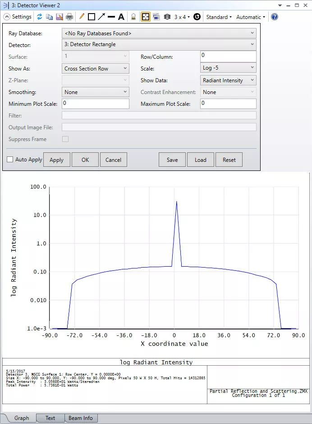Collapse the Settings panel chevron

pyautogui.click(x=7, y=17)
